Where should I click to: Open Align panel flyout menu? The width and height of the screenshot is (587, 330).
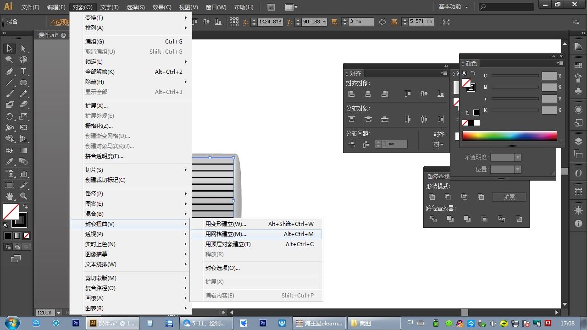[x=443, y=73]
